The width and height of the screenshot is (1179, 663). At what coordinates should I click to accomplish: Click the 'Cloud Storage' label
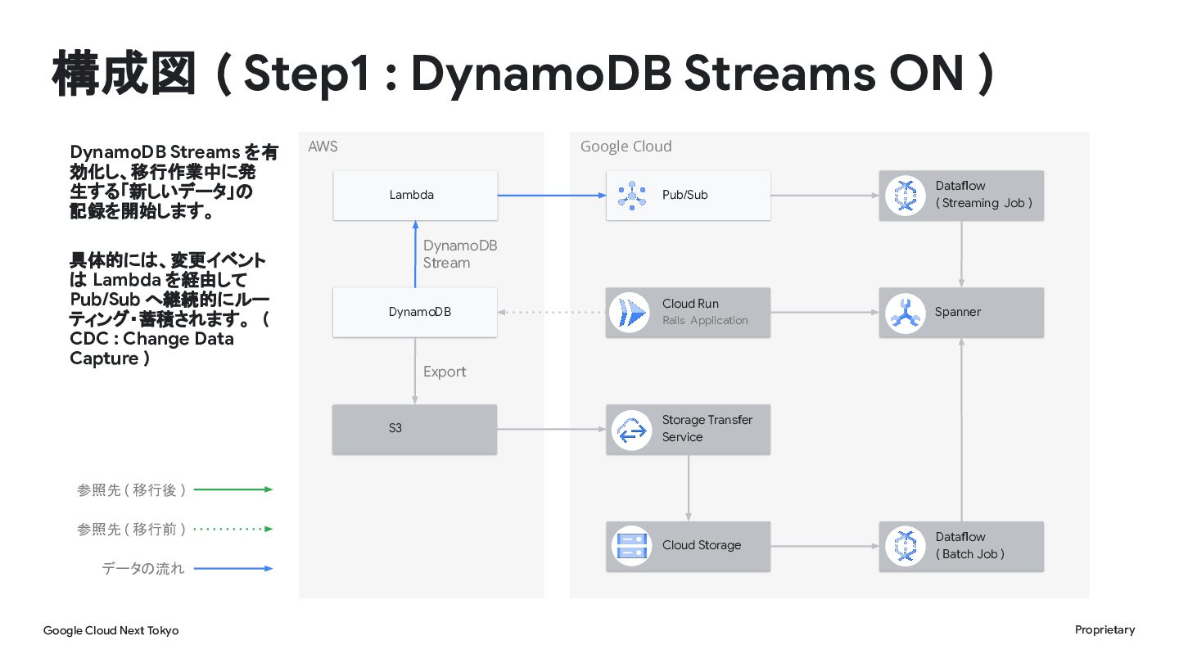(702, 546)
